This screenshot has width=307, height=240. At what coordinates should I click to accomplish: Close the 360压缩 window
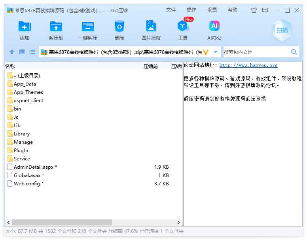[x=297, y=10]
